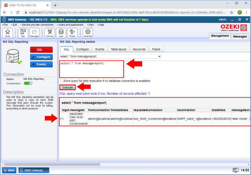251x175 pixels.
Task: Click the blue Events sidebar button
Action: pos(41,64)
